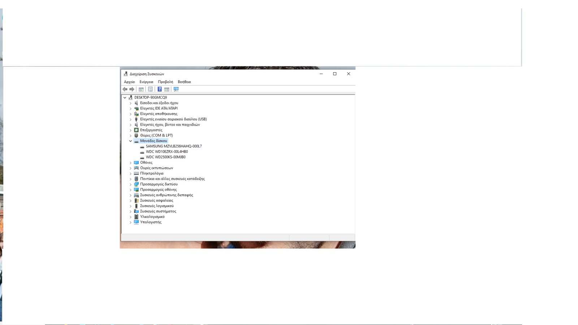Open the Ενέργεια menu
Image resolution: width=578 pixels, height=325 pixels.
[146, 82]
